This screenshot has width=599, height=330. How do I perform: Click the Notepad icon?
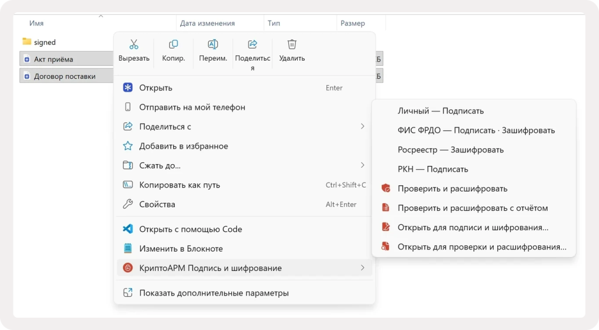128,248
